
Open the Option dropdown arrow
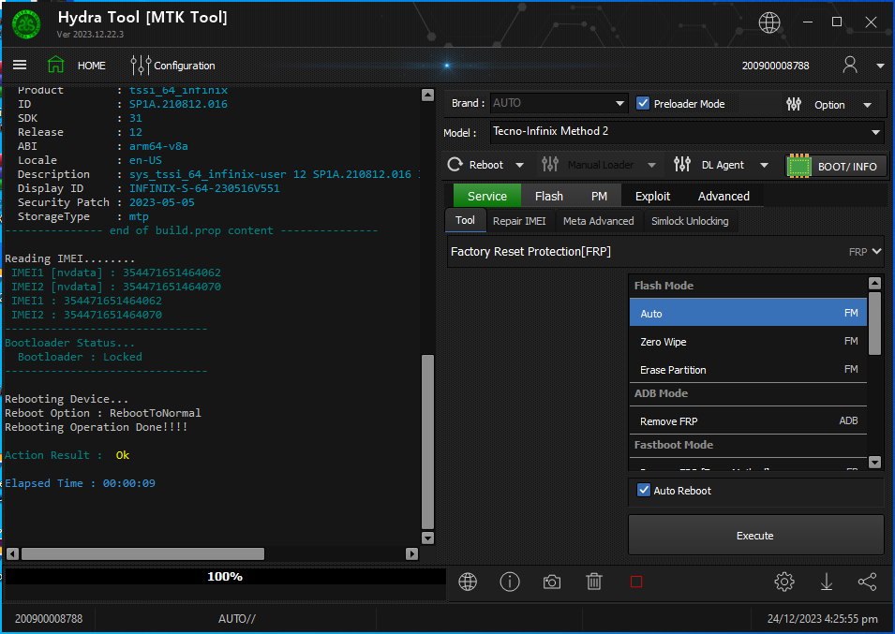(867, 105)
